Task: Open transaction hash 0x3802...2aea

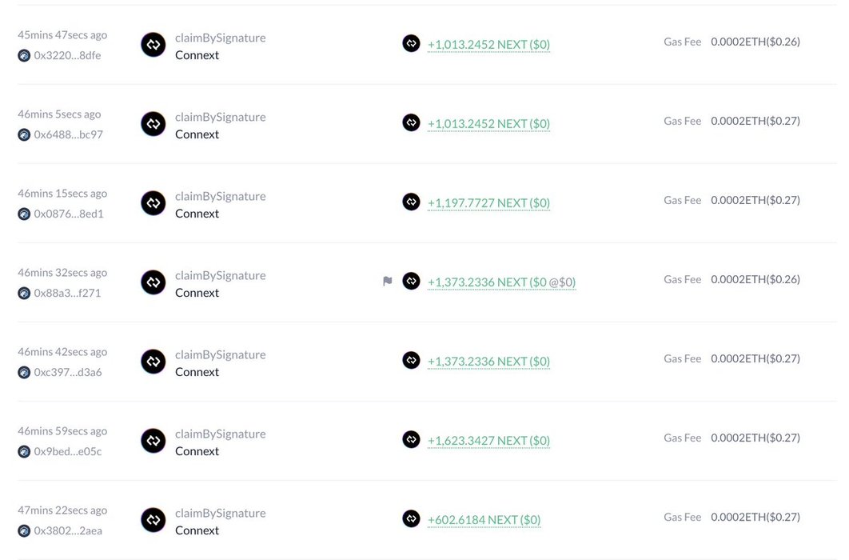Action: point(68,530)
